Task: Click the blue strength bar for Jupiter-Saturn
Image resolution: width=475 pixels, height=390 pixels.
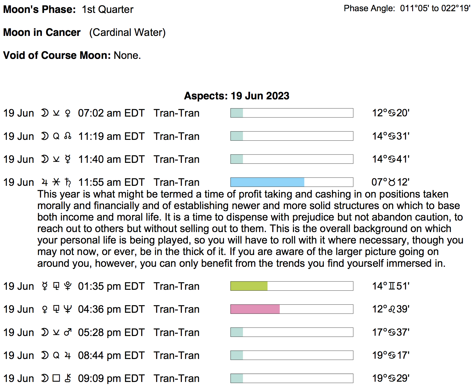Action: point(267,182)
